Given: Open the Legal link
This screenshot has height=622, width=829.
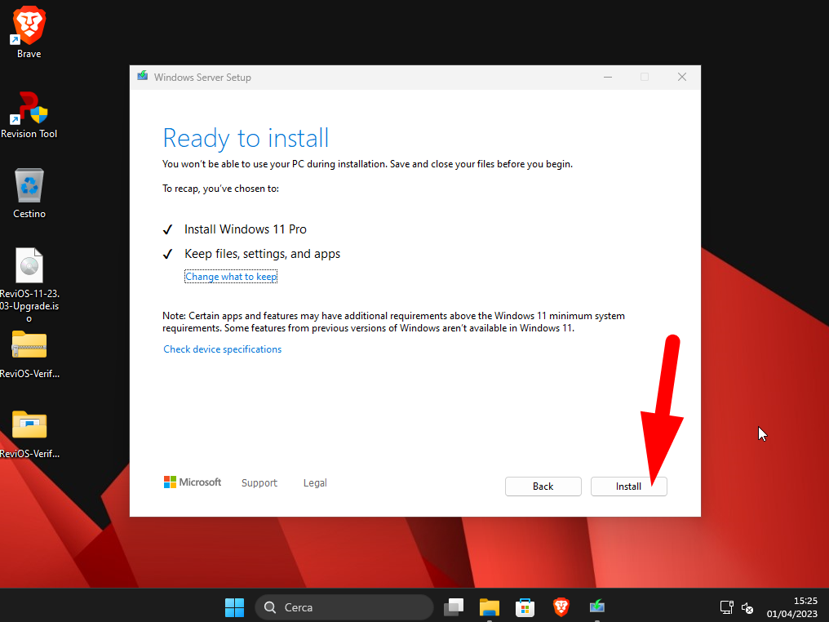Looking at the screenshot, I should (315, 483).
